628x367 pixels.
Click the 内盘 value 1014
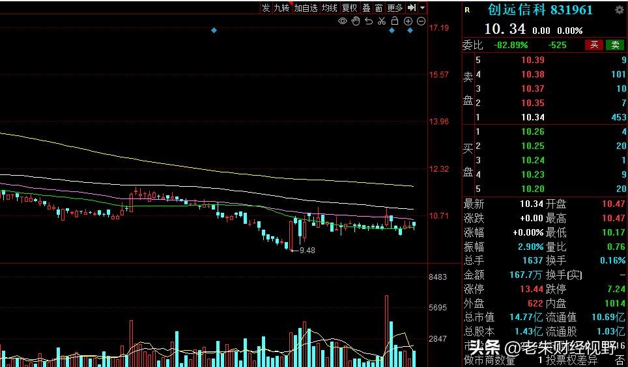(615, 303)
